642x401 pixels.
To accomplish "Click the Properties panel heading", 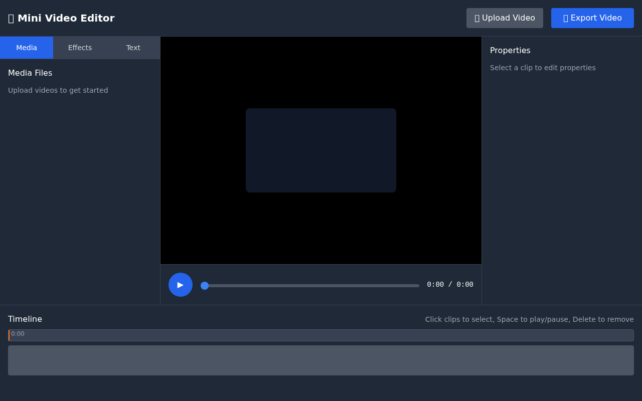I will 510,50.
